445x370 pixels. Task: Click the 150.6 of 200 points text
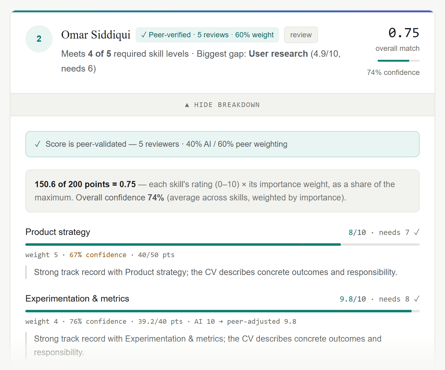pos(85,184)
